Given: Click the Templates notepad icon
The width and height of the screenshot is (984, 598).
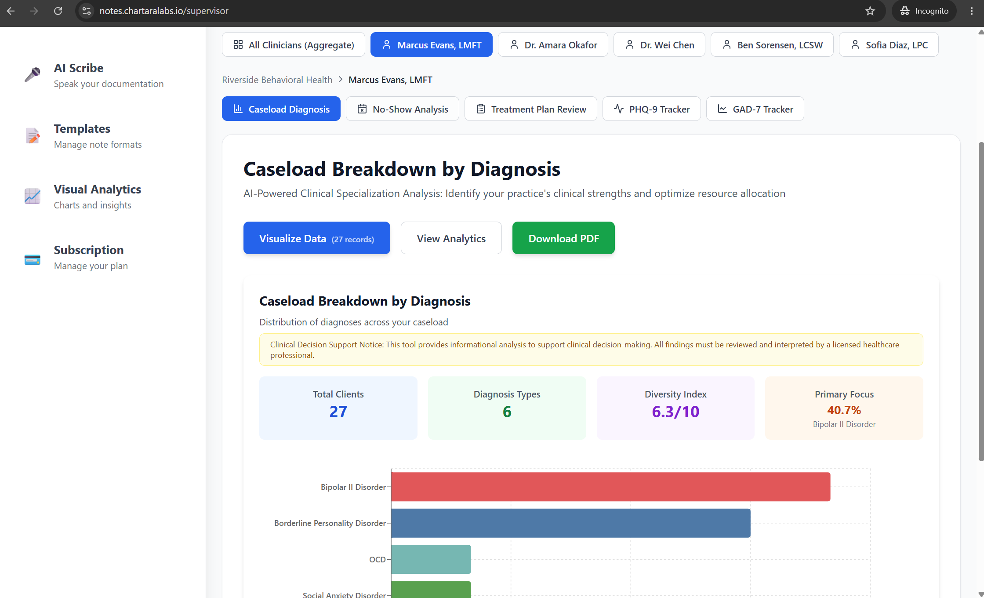Looking at the screenshot, I should click(x=33, y=135).
